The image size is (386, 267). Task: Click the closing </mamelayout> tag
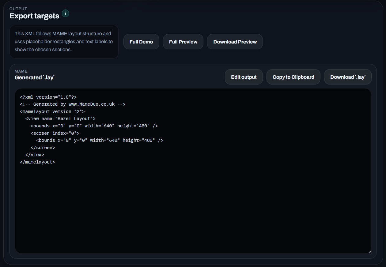(38, 162)
